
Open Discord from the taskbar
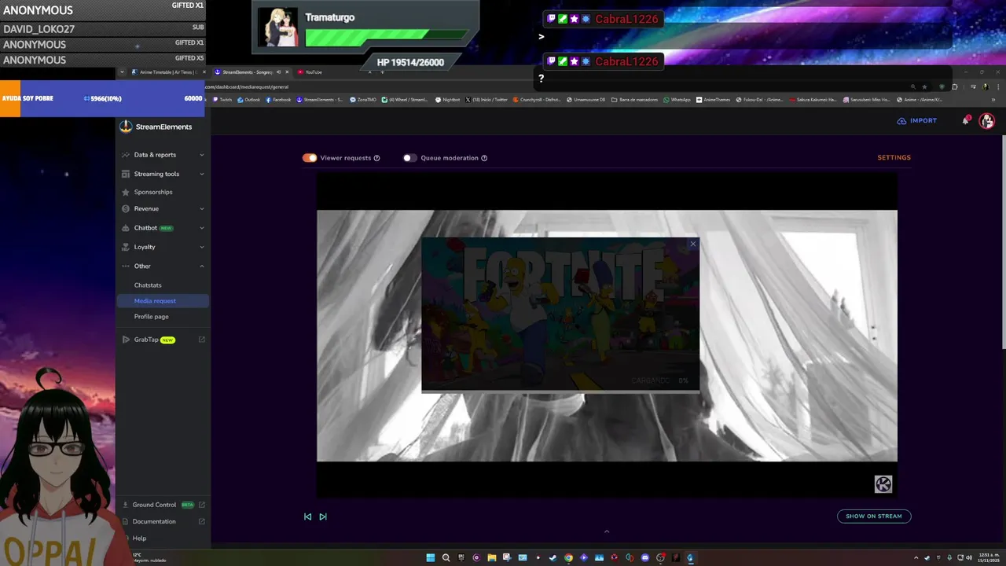point(645,558)
